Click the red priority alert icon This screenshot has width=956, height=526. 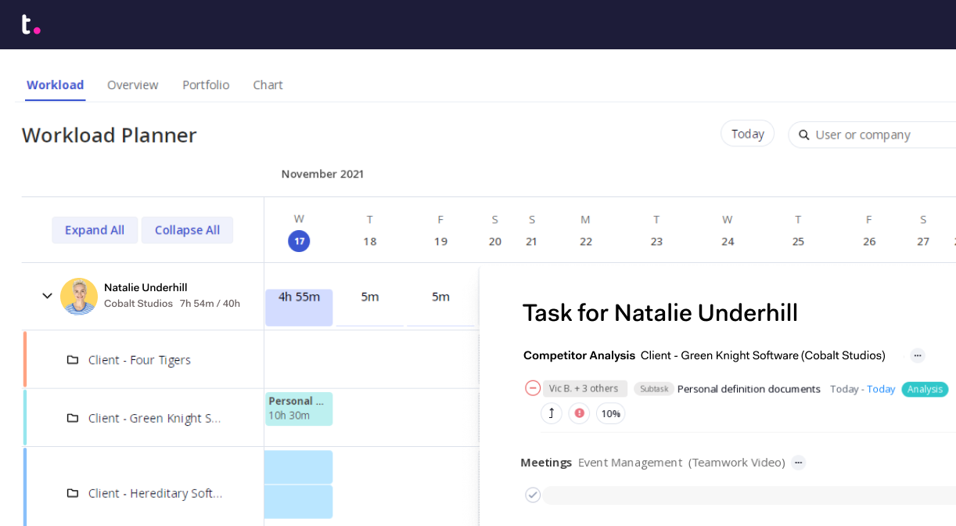[x=579, y=413]
